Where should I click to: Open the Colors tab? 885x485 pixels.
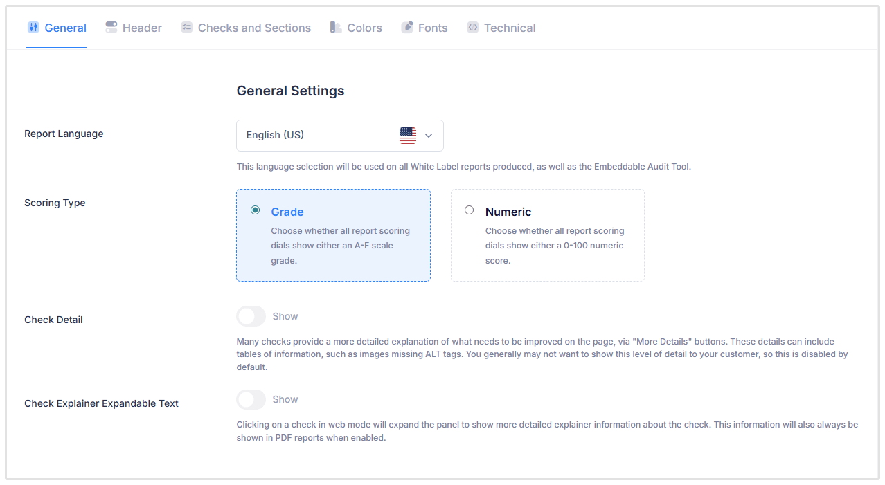364,28
